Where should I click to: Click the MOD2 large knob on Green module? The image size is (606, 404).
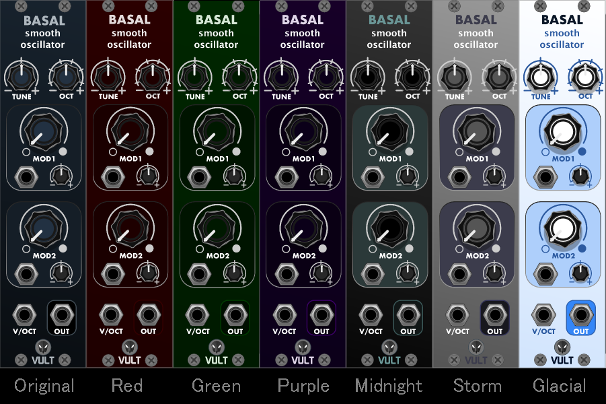217,228
